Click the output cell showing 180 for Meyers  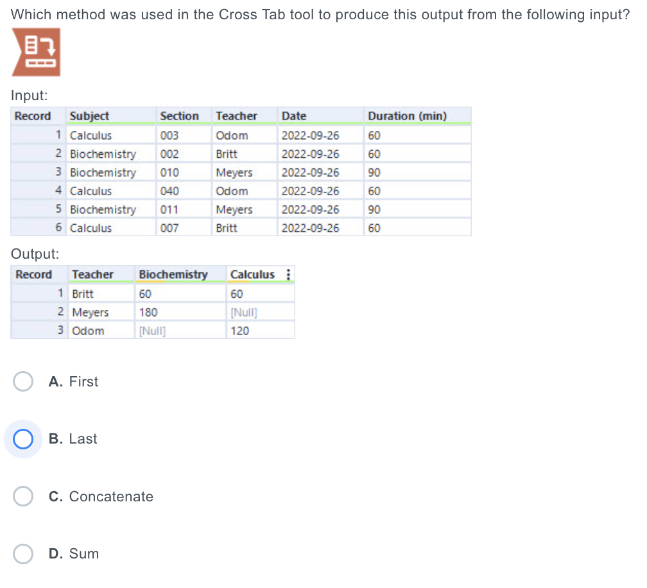[180, 313]
